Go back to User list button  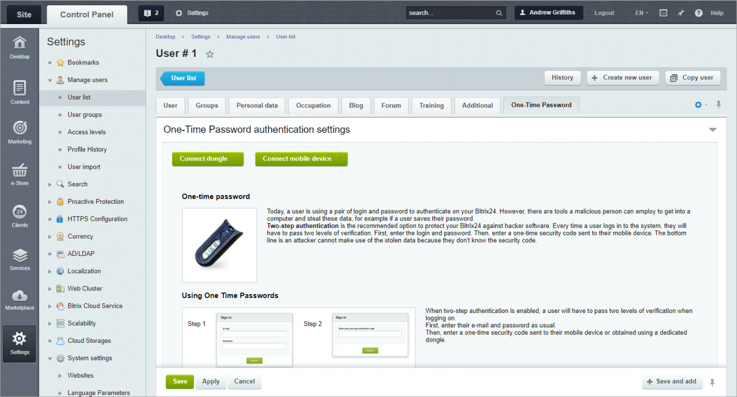tap(183, 78)
